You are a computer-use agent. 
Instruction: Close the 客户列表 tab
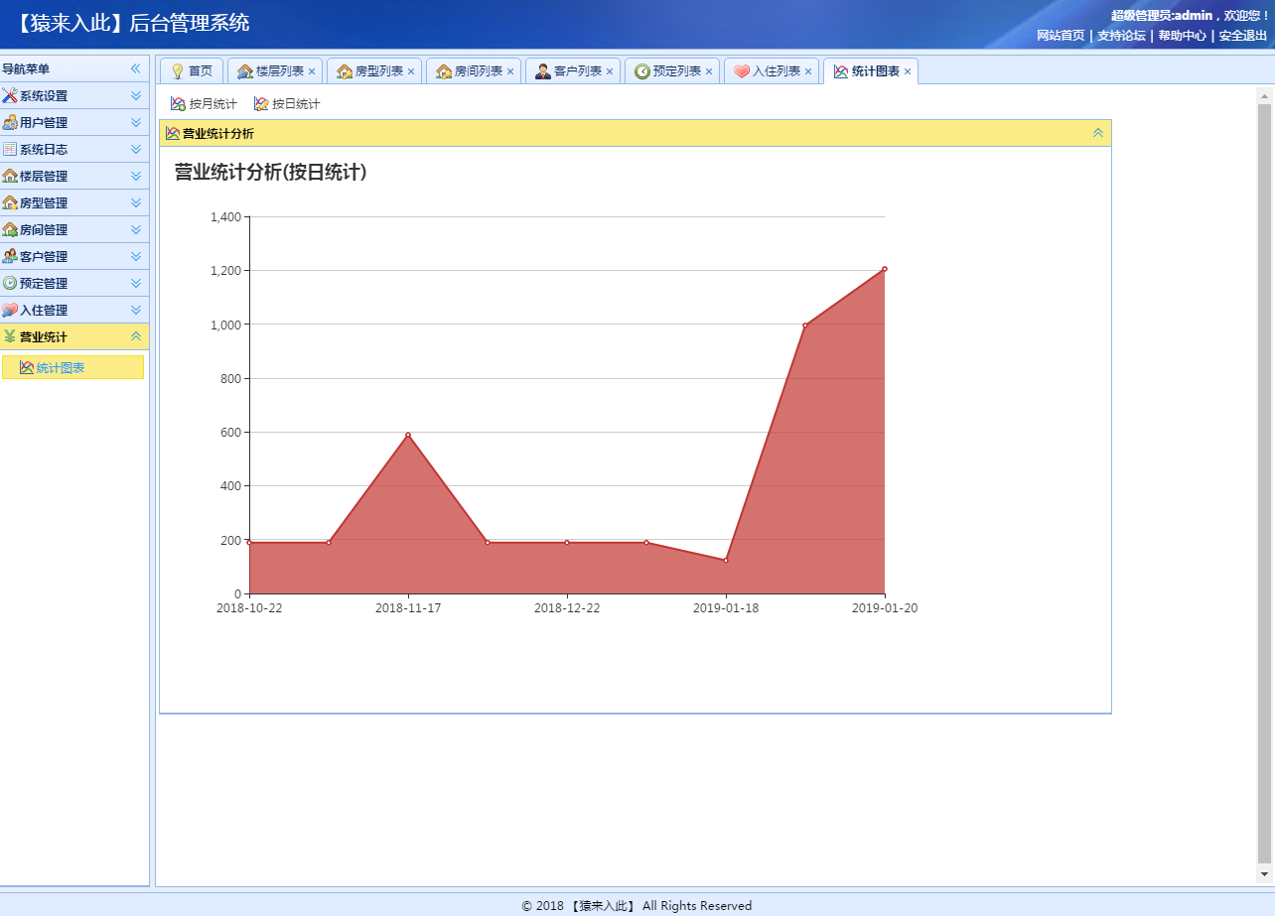click(x=610, y=71)
